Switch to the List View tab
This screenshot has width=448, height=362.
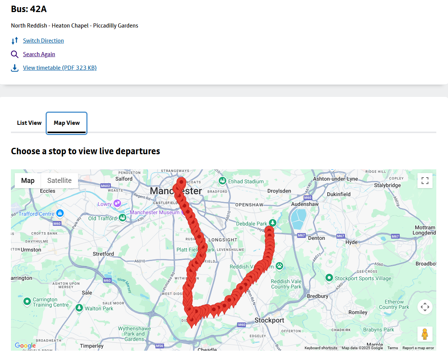click(x=29, y=123)
